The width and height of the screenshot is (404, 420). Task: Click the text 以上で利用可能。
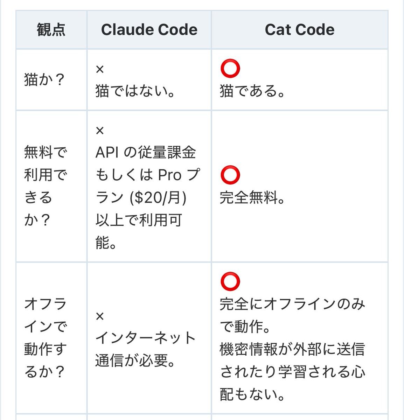139,232
